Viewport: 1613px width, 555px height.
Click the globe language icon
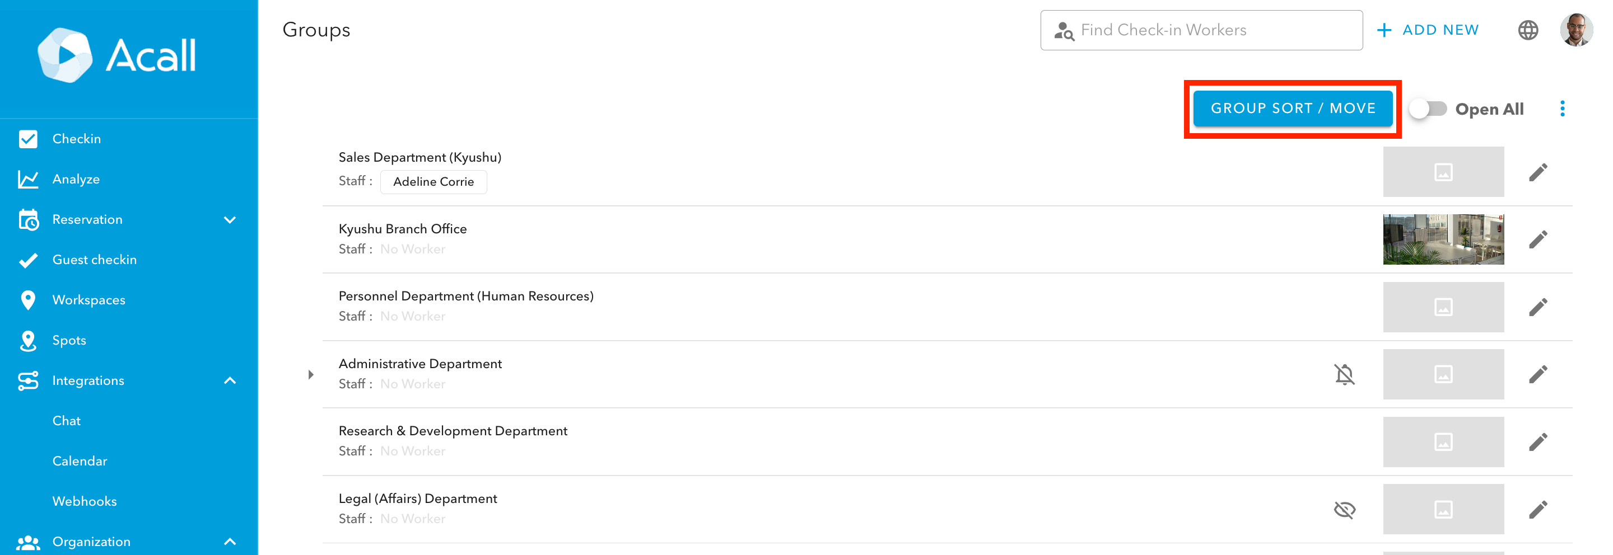[1528, 30]
